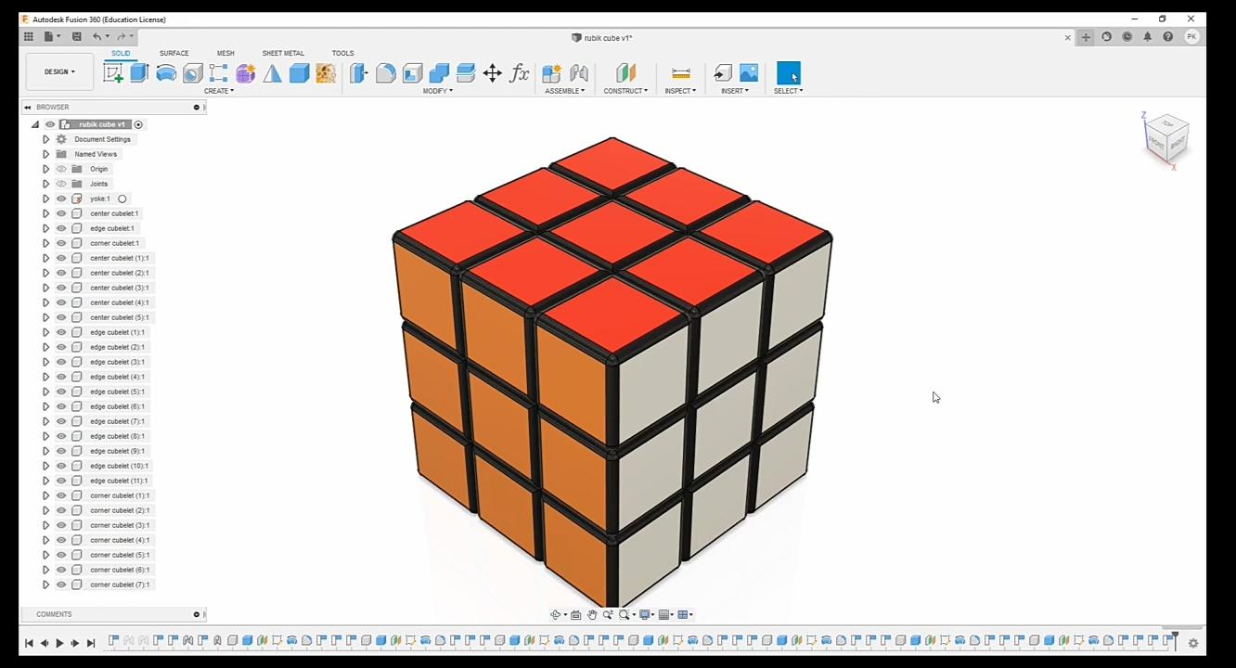Open the ASSEMBLE dropdown menu
This screenshot has height=668, width=1236.
(565, 91)
